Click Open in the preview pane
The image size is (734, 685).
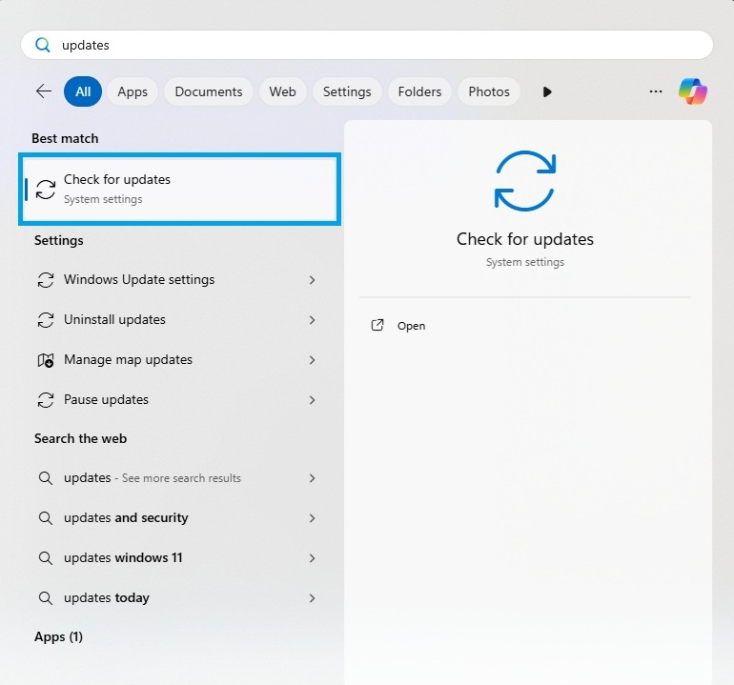[x=411, y=326]
